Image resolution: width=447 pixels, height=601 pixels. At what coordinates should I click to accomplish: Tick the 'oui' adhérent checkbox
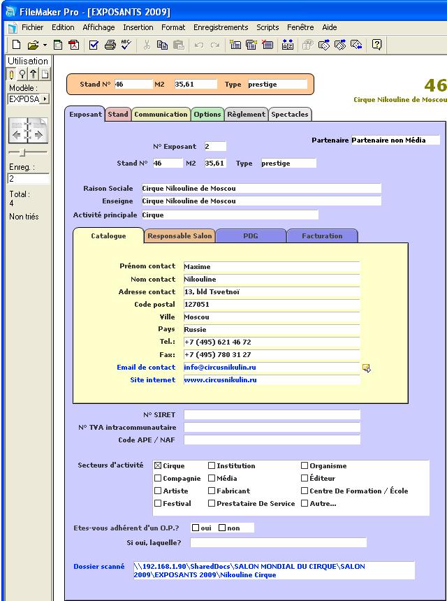tap(196, 528)
